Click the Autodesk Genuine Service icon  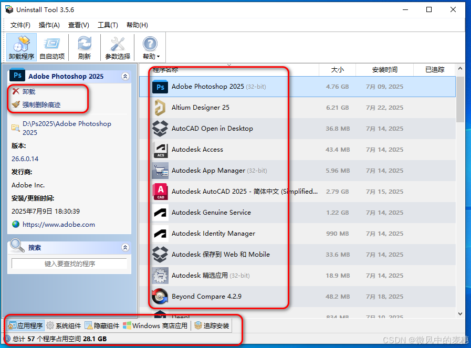tap(160, 213)
